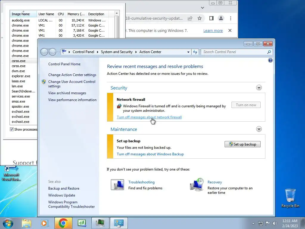The height and width of the screenshot is (229, 305).
Task: Open View performance information link
Action: click(x=72, y=100)
